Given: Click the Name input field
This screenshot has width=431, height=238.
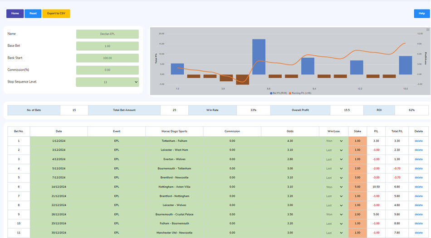Looking at the screenshot, I should [108, 34].
